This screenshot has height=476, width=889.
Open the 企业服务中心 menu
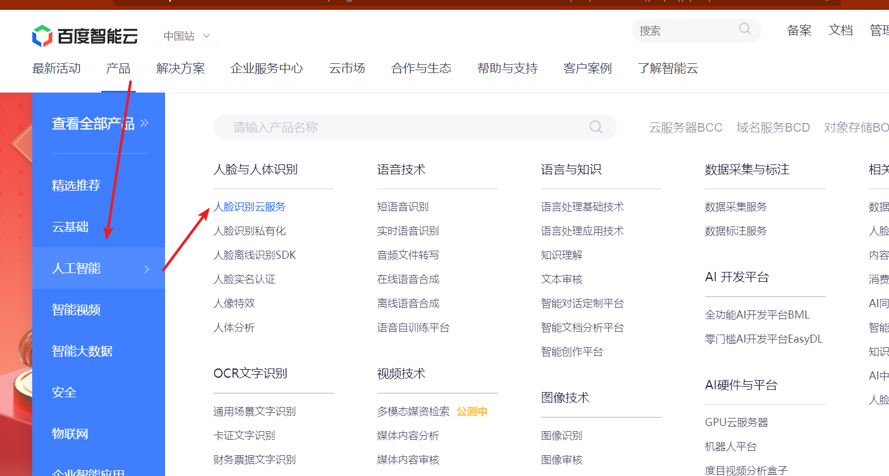coord(267,68)
